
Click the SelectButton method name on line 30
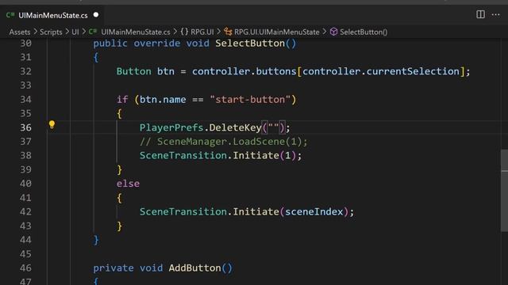click(x=250, y=44)
